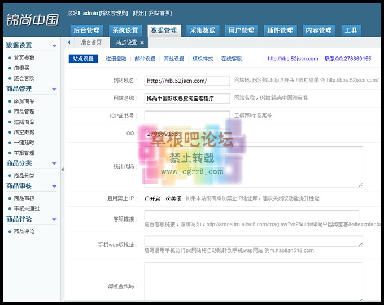Viewport: 384px width, 305px height.
Task: Open the 后台管理 top menu
Action: pyautogui.click(x=86, y=30)
